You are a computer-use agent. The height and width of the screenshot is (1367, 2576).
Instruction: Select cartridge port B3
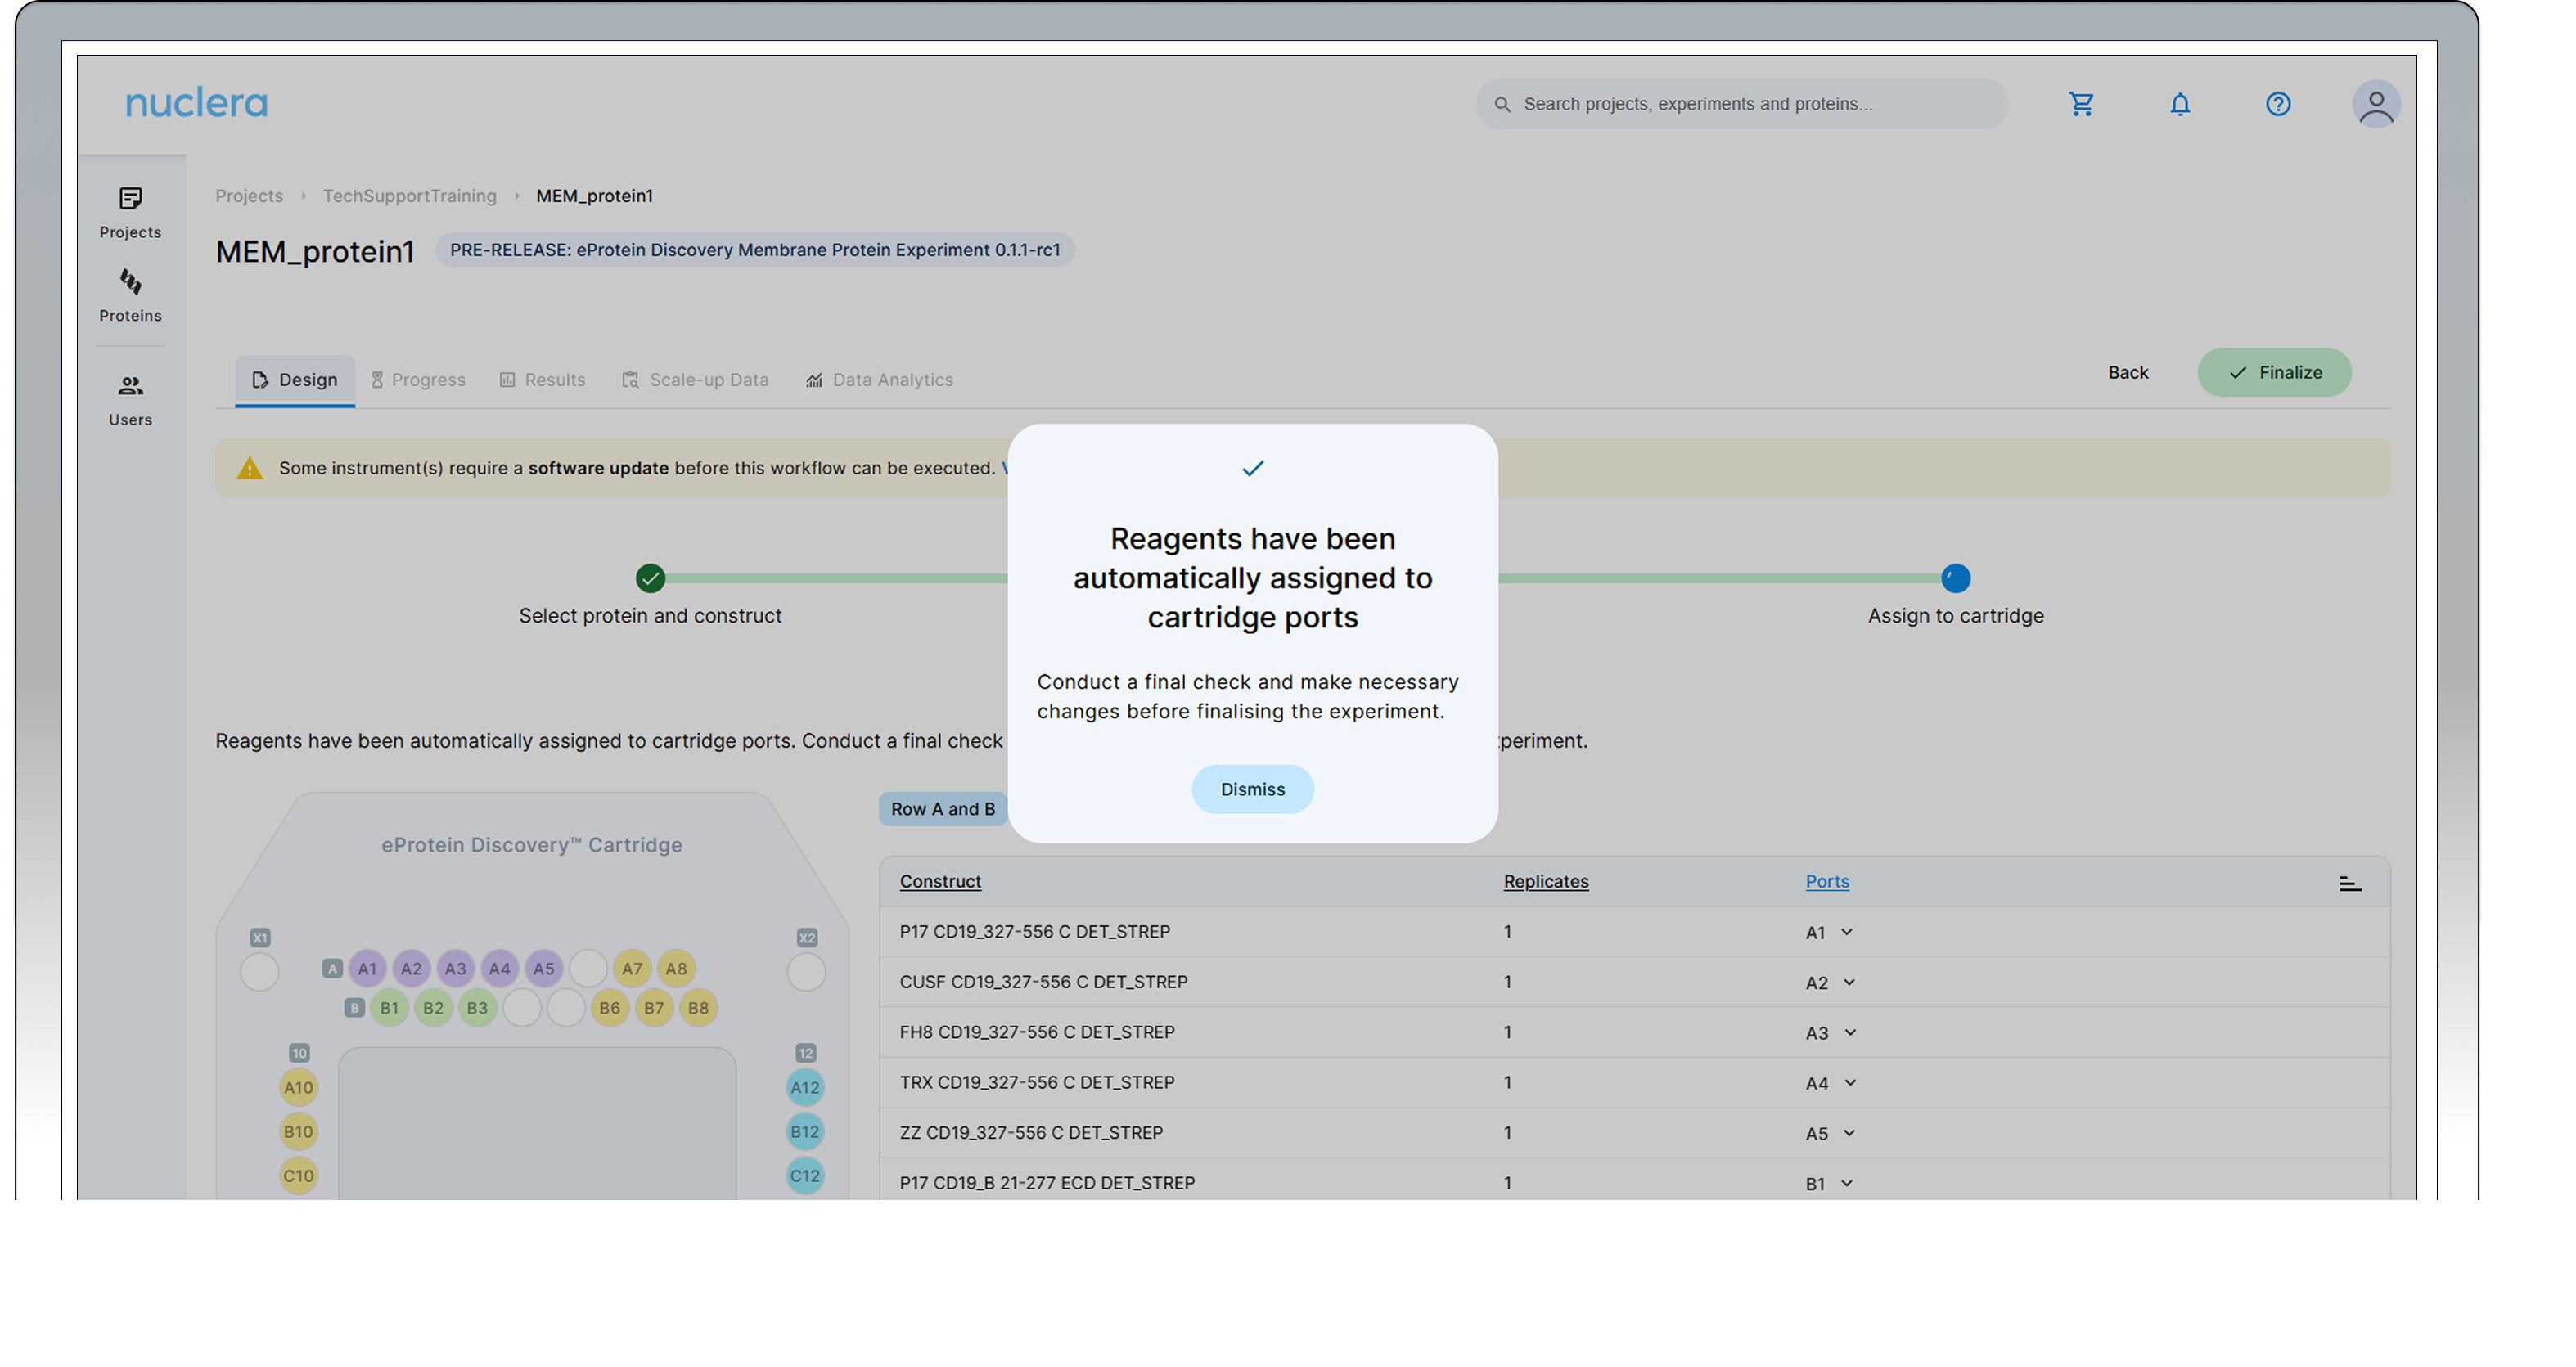pos(477,1008)
